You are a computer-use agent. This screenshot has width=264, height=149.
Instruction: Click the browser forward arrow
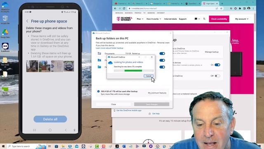pyautogui.click(x=120, y=8)
